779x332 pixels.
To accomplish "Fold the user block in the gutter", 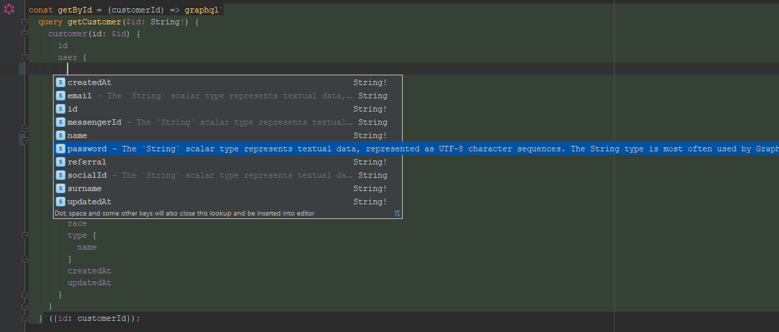I will coord(24,57).
